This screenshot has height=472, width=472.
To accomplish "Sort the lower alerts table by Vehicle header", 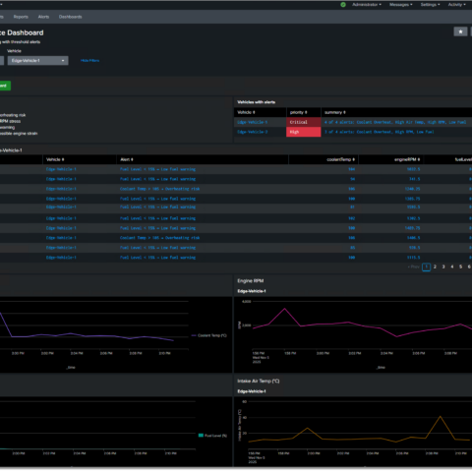I will (x=55, y=159).
